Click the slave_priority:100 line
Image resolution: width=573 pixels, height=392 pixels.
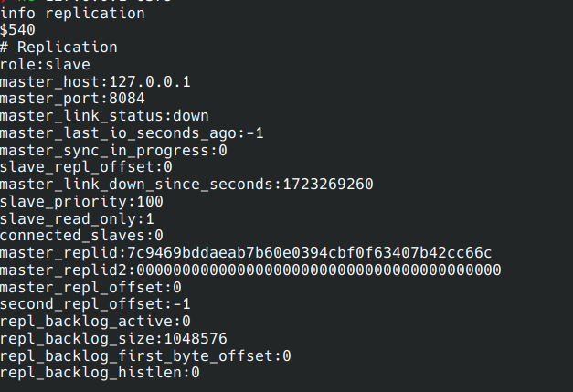[x=81, y=201]
